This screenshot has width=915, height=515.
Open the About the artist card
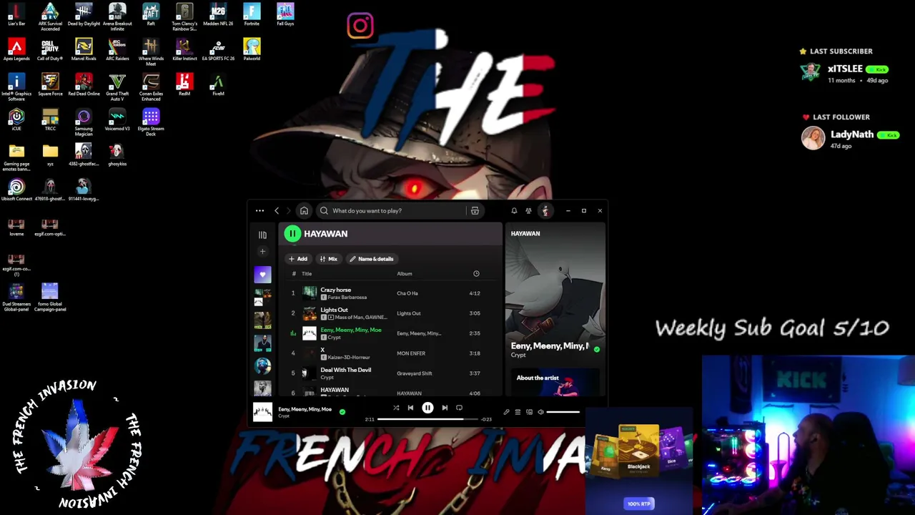555,383
